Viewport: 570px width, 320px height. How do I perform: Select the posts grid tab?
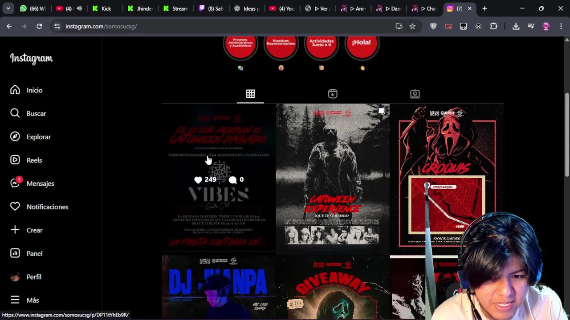pos(250,94)
